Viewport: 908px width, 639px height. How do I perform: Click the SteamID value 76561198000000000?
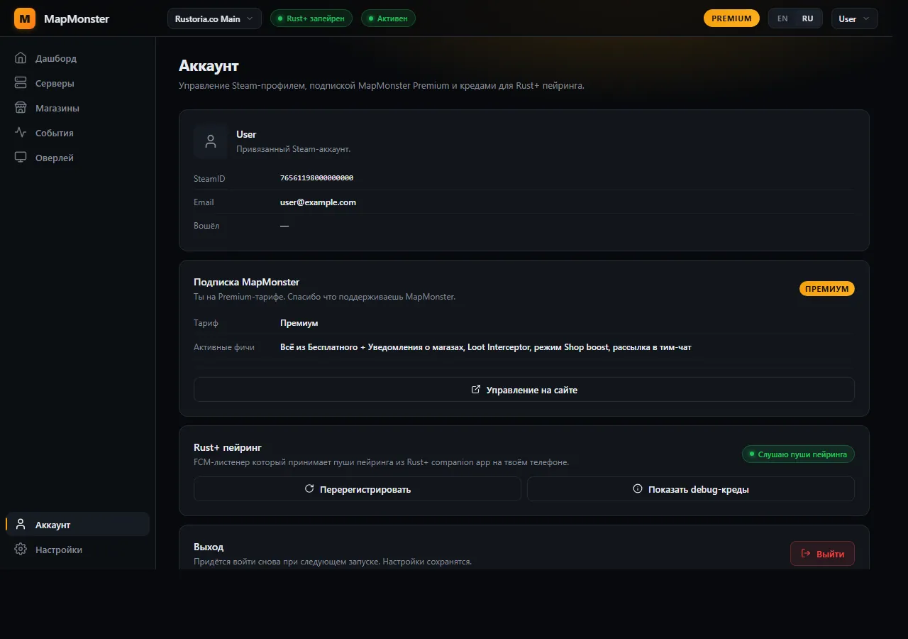[316, 178]
